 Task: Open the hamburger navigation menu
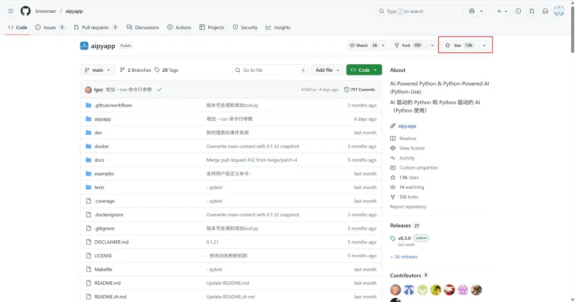click(x=11, y=11)
